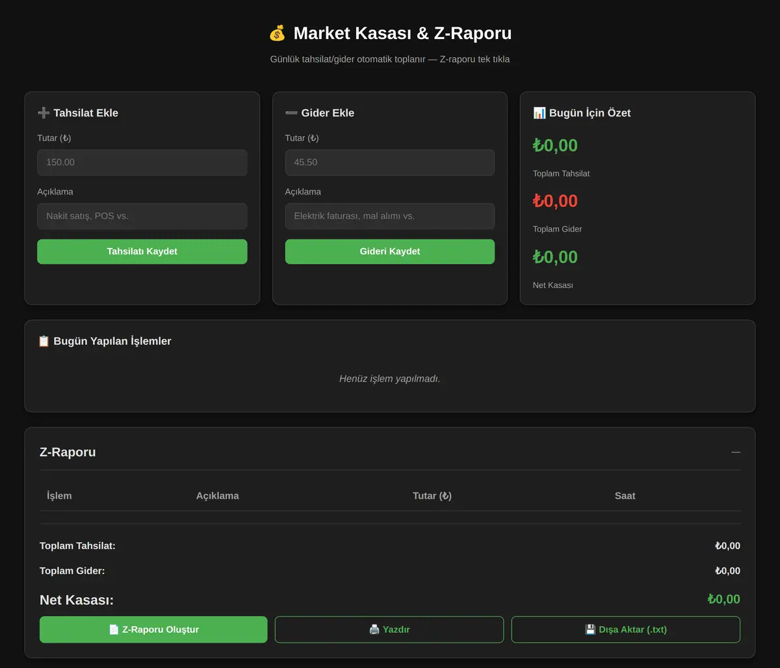Click the red ₺0,00 above Toplam Gider
The image size is (780, 668).
555,201
